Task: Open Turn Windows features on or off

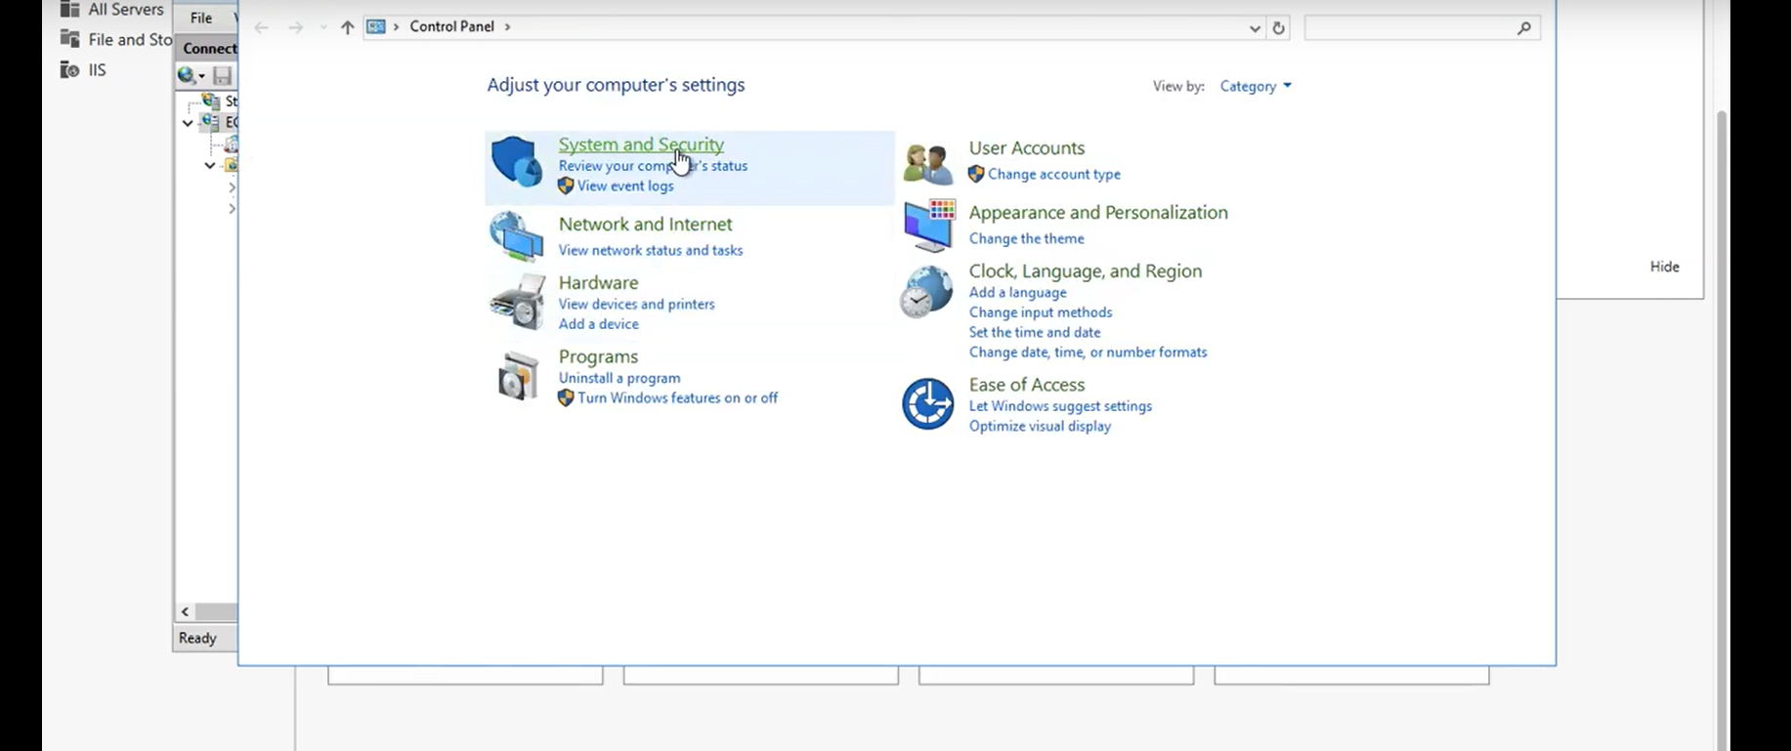Action: pyautogui.click(x=677, y=397)
